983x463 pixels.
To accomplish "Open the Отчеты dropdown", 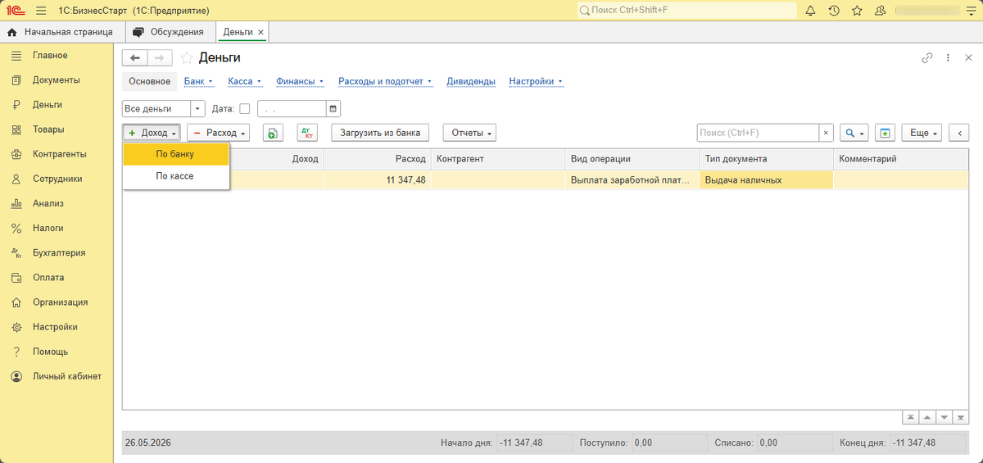I will pos(469,133).
